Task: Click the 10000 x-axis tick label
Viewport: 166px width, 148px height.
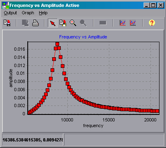Action: 67,120
